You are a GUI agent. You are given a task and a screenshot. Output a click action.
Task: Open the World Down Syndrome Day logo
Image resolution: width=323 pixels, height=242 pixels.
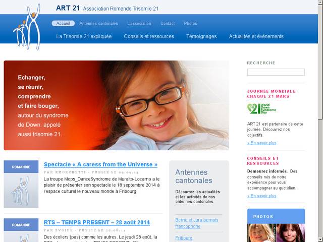[261, 109]
